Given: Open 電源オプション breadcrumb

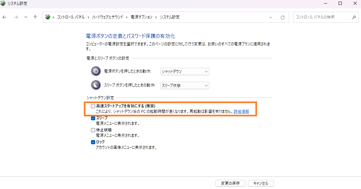Looking at the screenshot, I should (142, 17).
